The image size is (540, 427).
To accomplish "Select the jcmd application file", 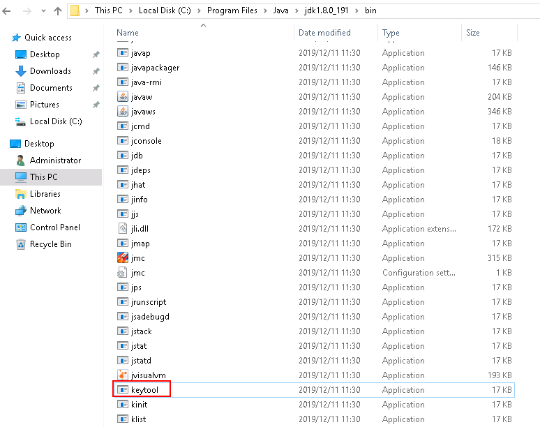I will click(140, 126).
